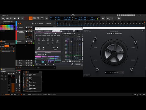Go to next Shockwave preset with right arrow
Viewport: 146px width, 110px height.
click(123, 72)
